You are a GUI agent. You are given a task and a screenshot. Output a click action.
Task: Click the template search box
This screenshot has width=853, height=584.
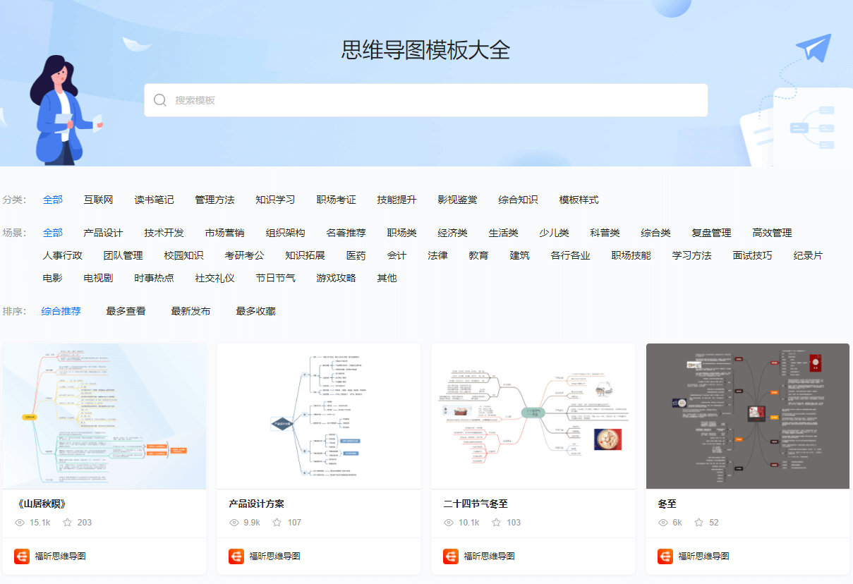[425, 100]
